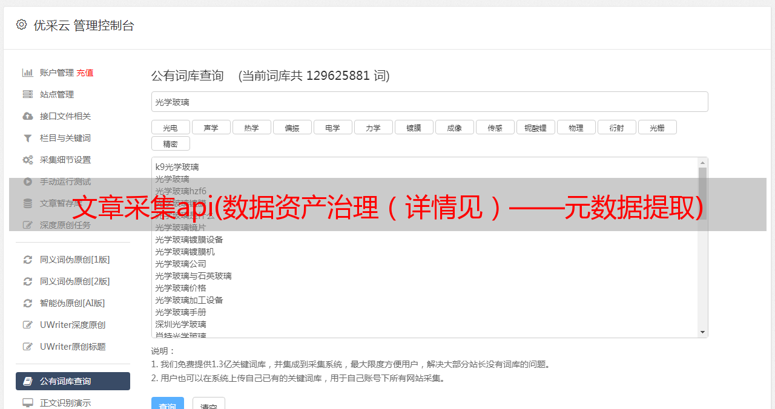
Task: Click the k9光学玻璃 result row
Action: tap(177, 167)
